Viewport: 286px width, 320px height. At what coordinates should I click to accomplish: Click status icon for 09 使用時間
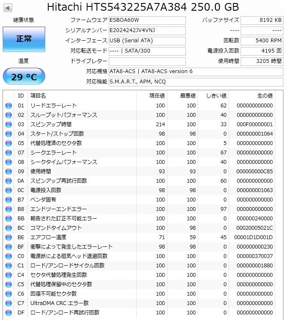click(x=9, y=172)
